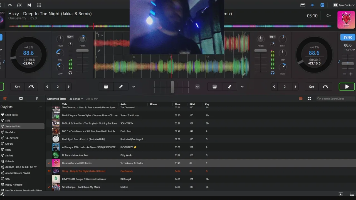The height and width of the screenshot is (200, 356).
Task: Open the FX panel from top toolbar
Action: (x=19, y=5)
